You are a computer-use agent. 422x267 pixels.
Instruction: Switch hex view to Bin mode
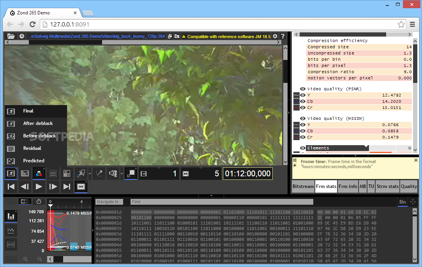[x=403, y=202]
